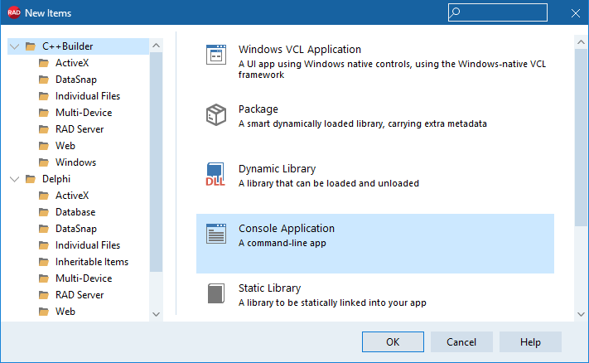Open Individual Files under Delphi
This screenshot has width=589, height=363.
click(x=88, y=245)
